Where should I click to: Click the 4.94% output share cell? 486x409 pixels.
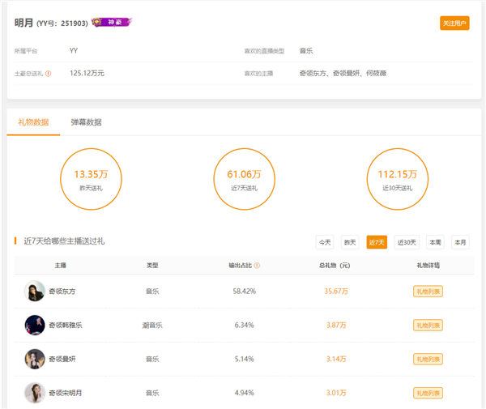(x=245, y=393)
